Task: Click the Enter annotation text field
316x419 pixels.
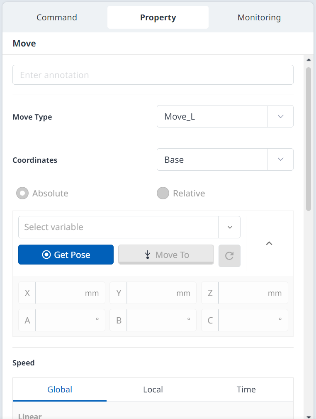Action: [x=153, y=75]
